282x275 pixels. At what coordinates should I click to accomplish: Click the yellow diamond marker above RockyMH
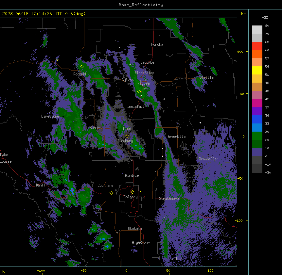click(82, 67)
